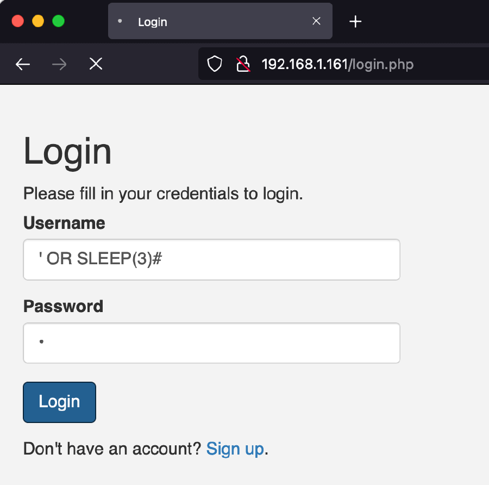Click the large Login page heading
The image size is (489, 485).
(67, 151)
